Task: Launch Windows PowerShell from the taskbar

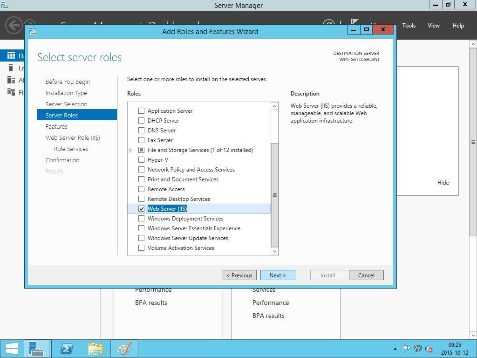Action: tap(66, 349)
